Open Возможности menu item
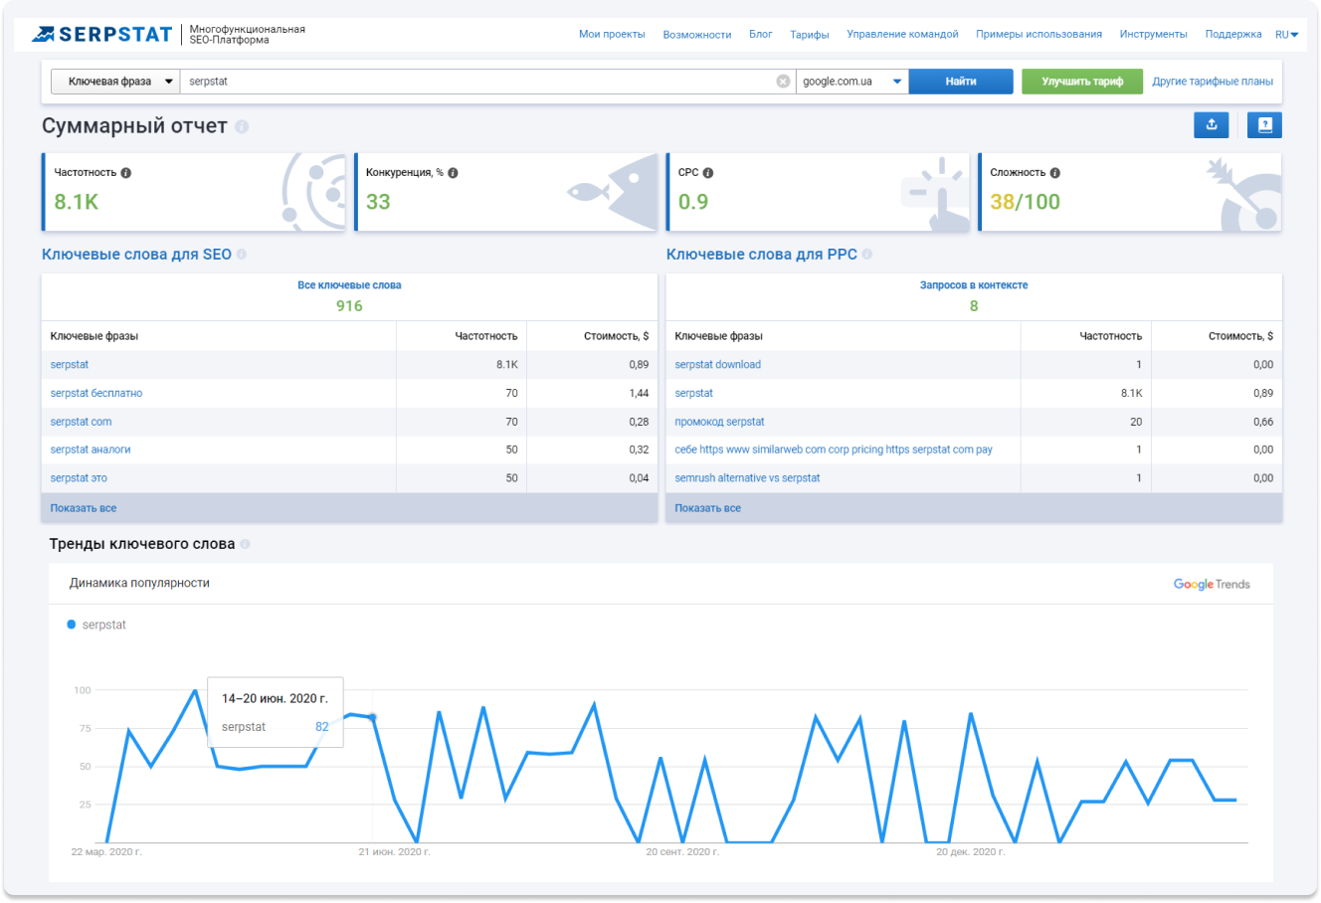 [x=697, y=35]
